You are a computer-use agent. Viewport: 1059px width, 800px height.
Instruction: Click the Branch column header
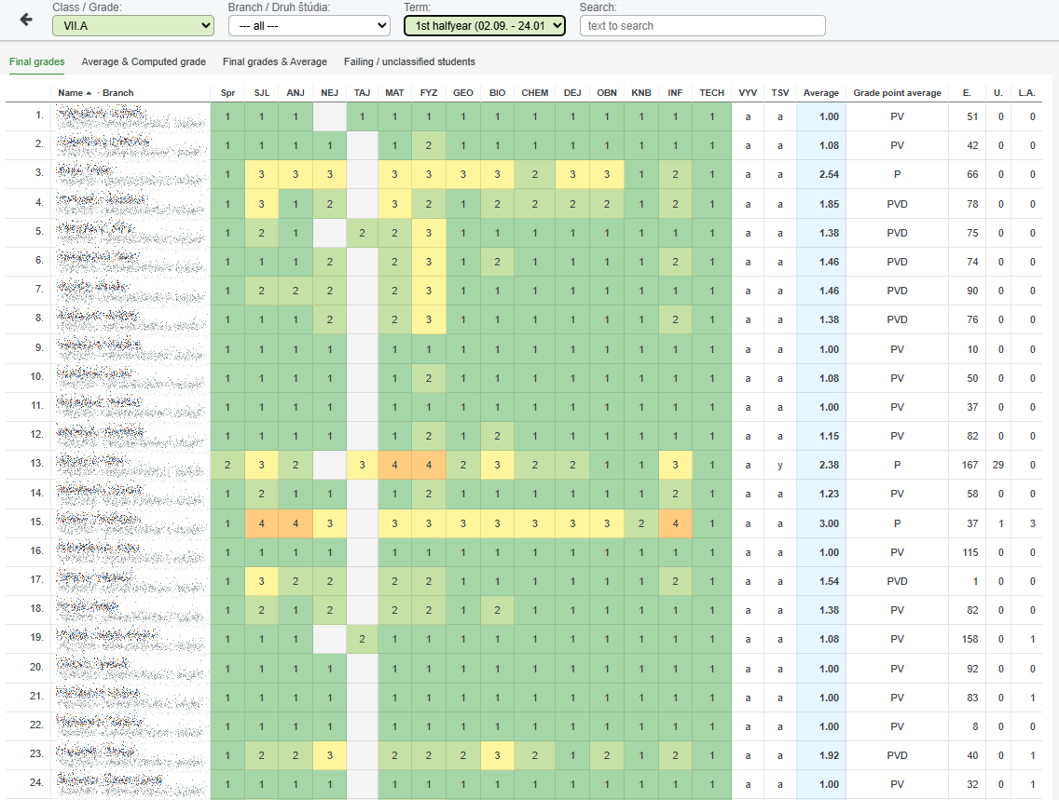118,92
